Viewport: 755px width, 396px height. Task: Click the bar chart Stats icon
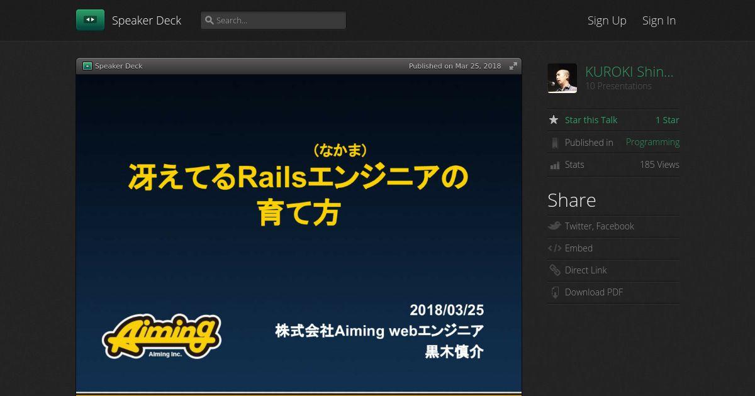pos(554,165)
